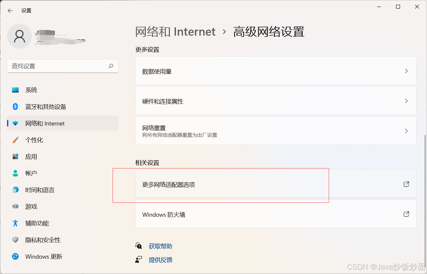Go to 蓝牙和其他设备 settings
The width and height of the screenshot is (427, 274).
coord(63,107)
